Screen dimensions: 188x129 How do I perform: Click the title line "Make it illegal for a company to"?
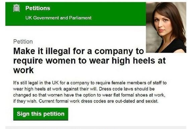(78, 51)
